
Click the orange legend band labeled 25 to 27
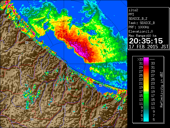(146, 75)
